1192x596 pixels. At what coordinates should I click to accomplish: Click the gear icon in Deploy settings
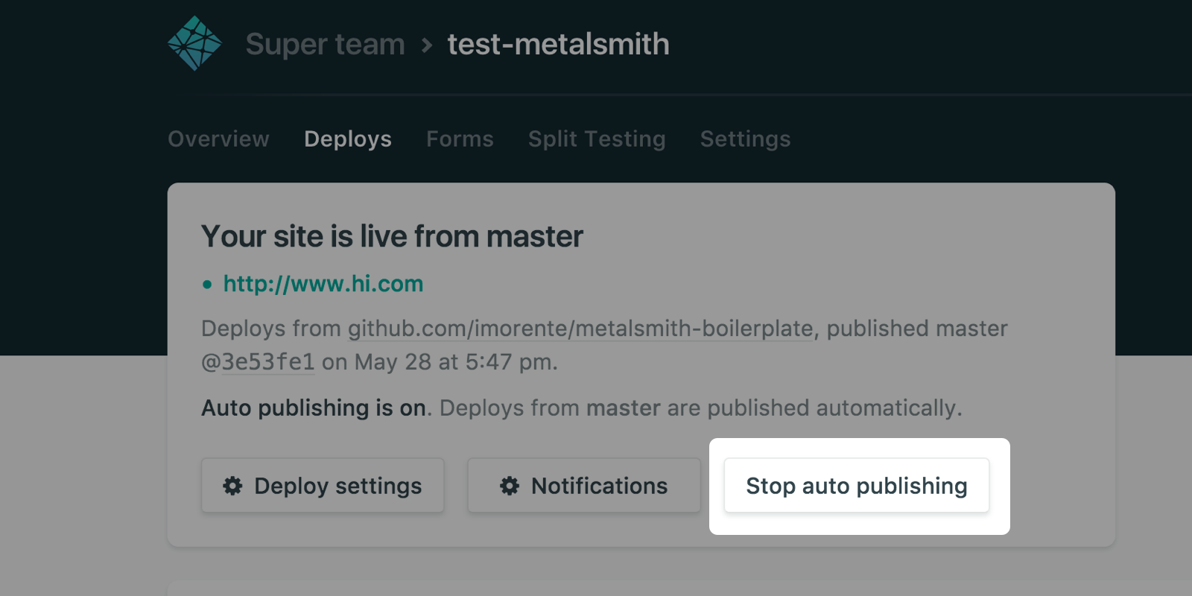point(233,486)
